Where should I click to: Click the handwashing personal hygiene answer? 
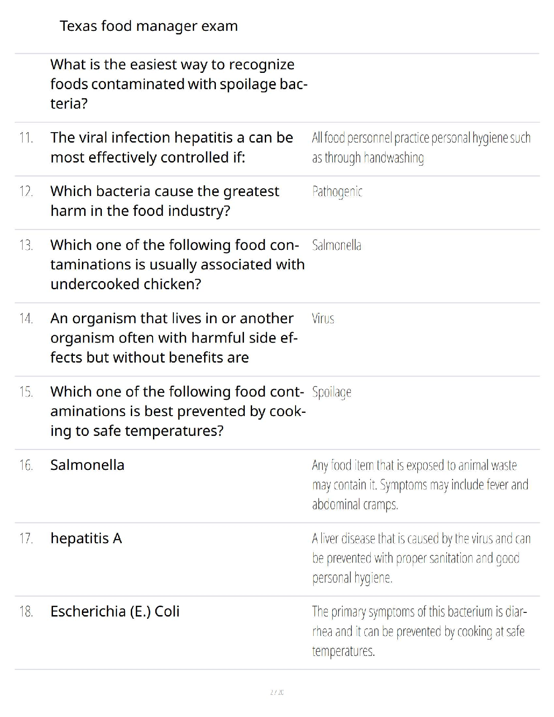(421, 148)
